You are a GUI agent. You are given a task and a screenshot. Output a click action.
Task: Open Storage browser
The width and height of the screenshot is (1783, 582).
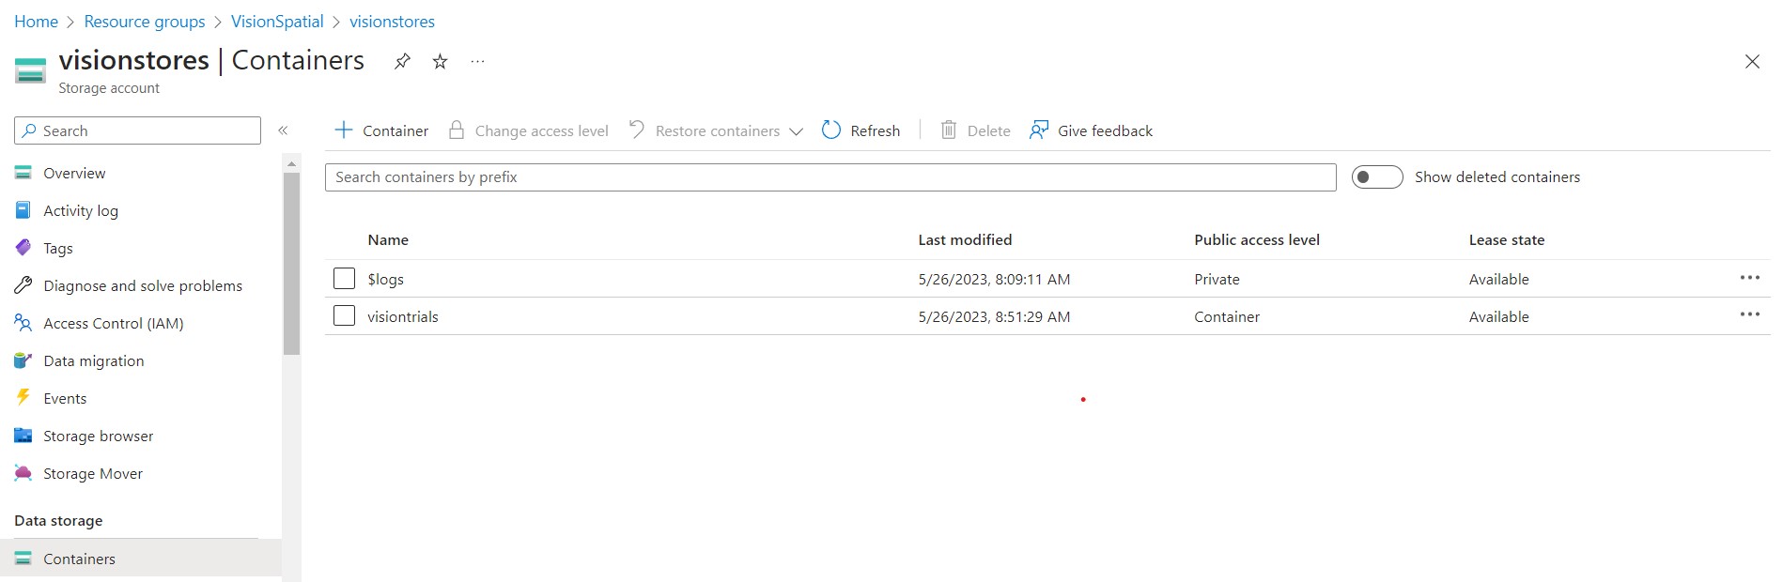(x=98, y=436)
